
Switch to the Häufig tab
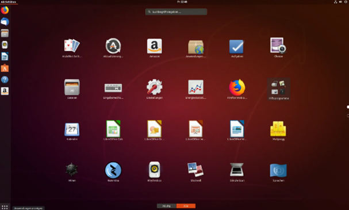167,206
